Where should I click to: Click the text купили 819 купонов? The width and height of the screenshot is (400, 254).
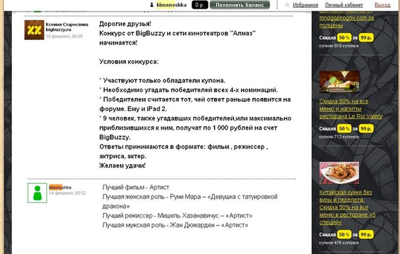[x=339, y=46]
